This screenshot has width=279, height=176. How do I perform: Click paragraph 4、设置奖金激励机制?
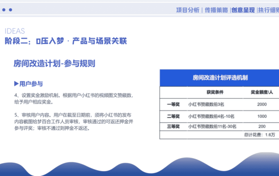[73, 99]
